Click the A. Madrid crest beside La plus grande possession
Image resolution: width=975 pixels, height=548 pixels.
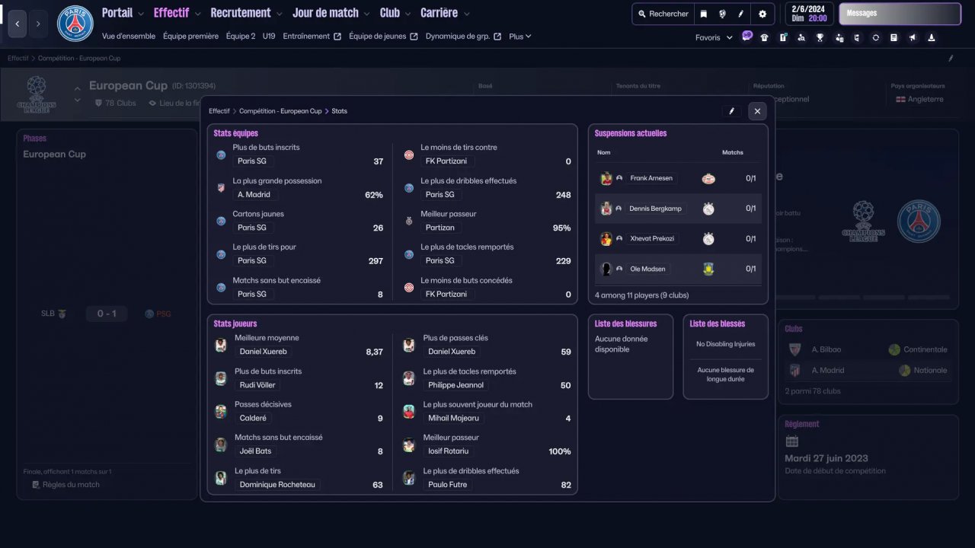pos(221,188)
